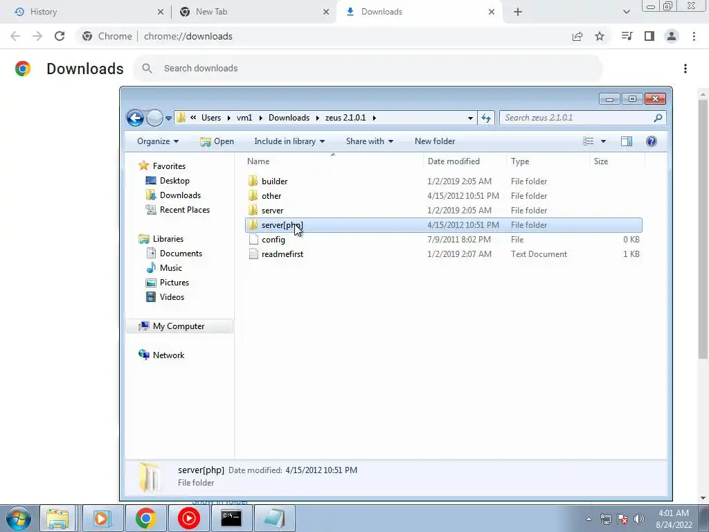Image resolution: width=709 pixels, height=532 pixels.
Task: Open a new Chrome tab with plus
Action: coord(518,12)
